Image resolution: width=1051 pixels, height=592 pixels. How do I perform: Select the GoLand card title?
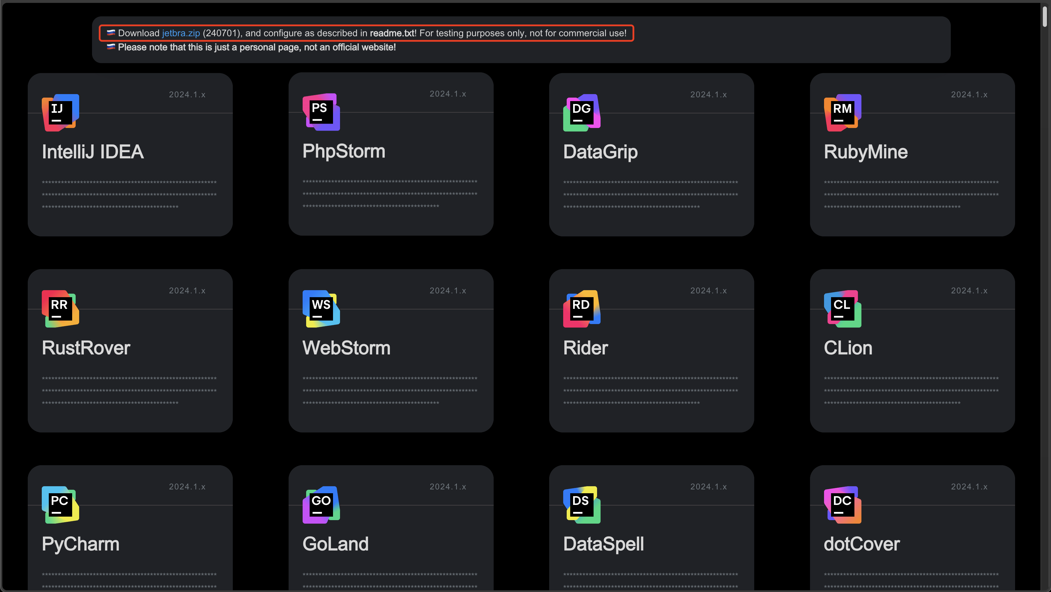point(335,544)
